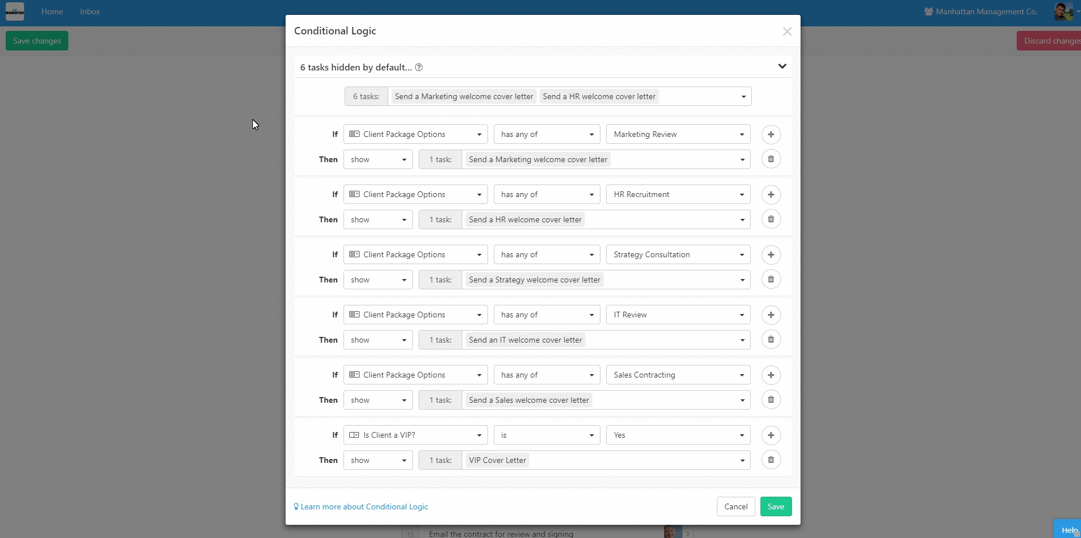Save the conditional logic rules
The width and height of the screenshot is (1081, 538).
click(x=776, y=506)
